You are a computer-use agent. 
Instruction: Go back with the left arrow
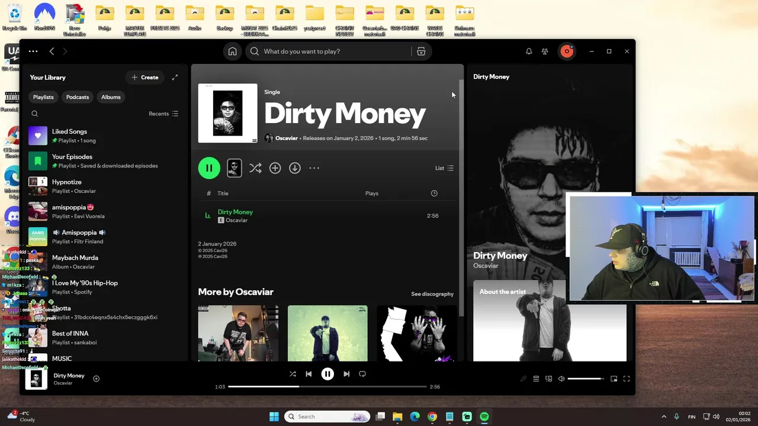pos(52,51)
